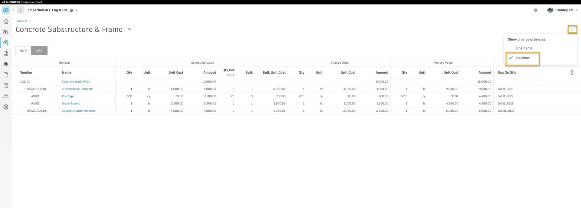Viewport: 581px width, 208px height.
Task: Open the Stanley Lei user menu
Action: (564, 10)
